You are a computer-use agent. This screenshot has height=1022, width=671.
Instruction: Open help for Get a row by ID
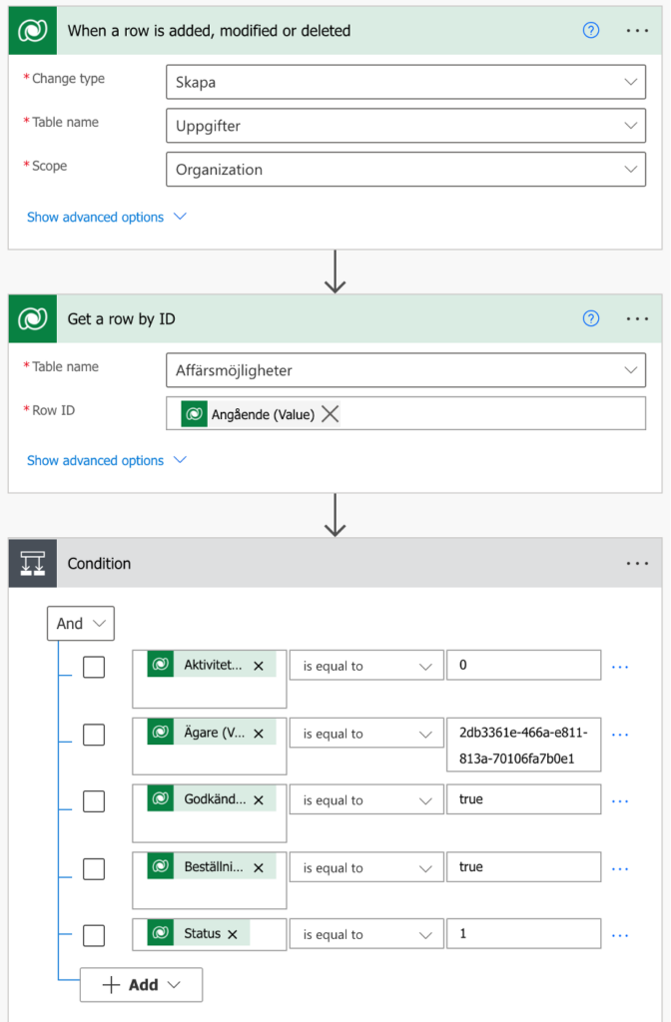[591, 318]
